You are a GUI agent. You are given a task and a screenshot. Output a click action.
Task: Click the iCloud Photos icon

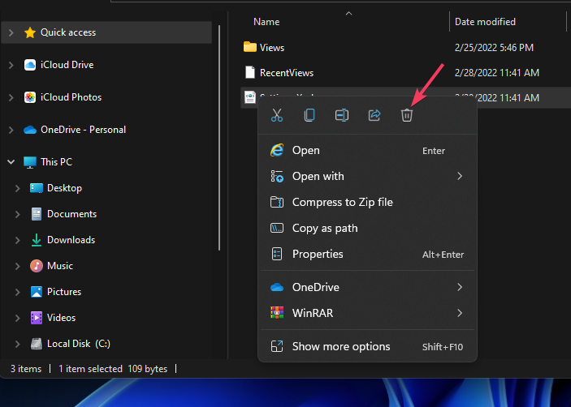coord(30,97)
